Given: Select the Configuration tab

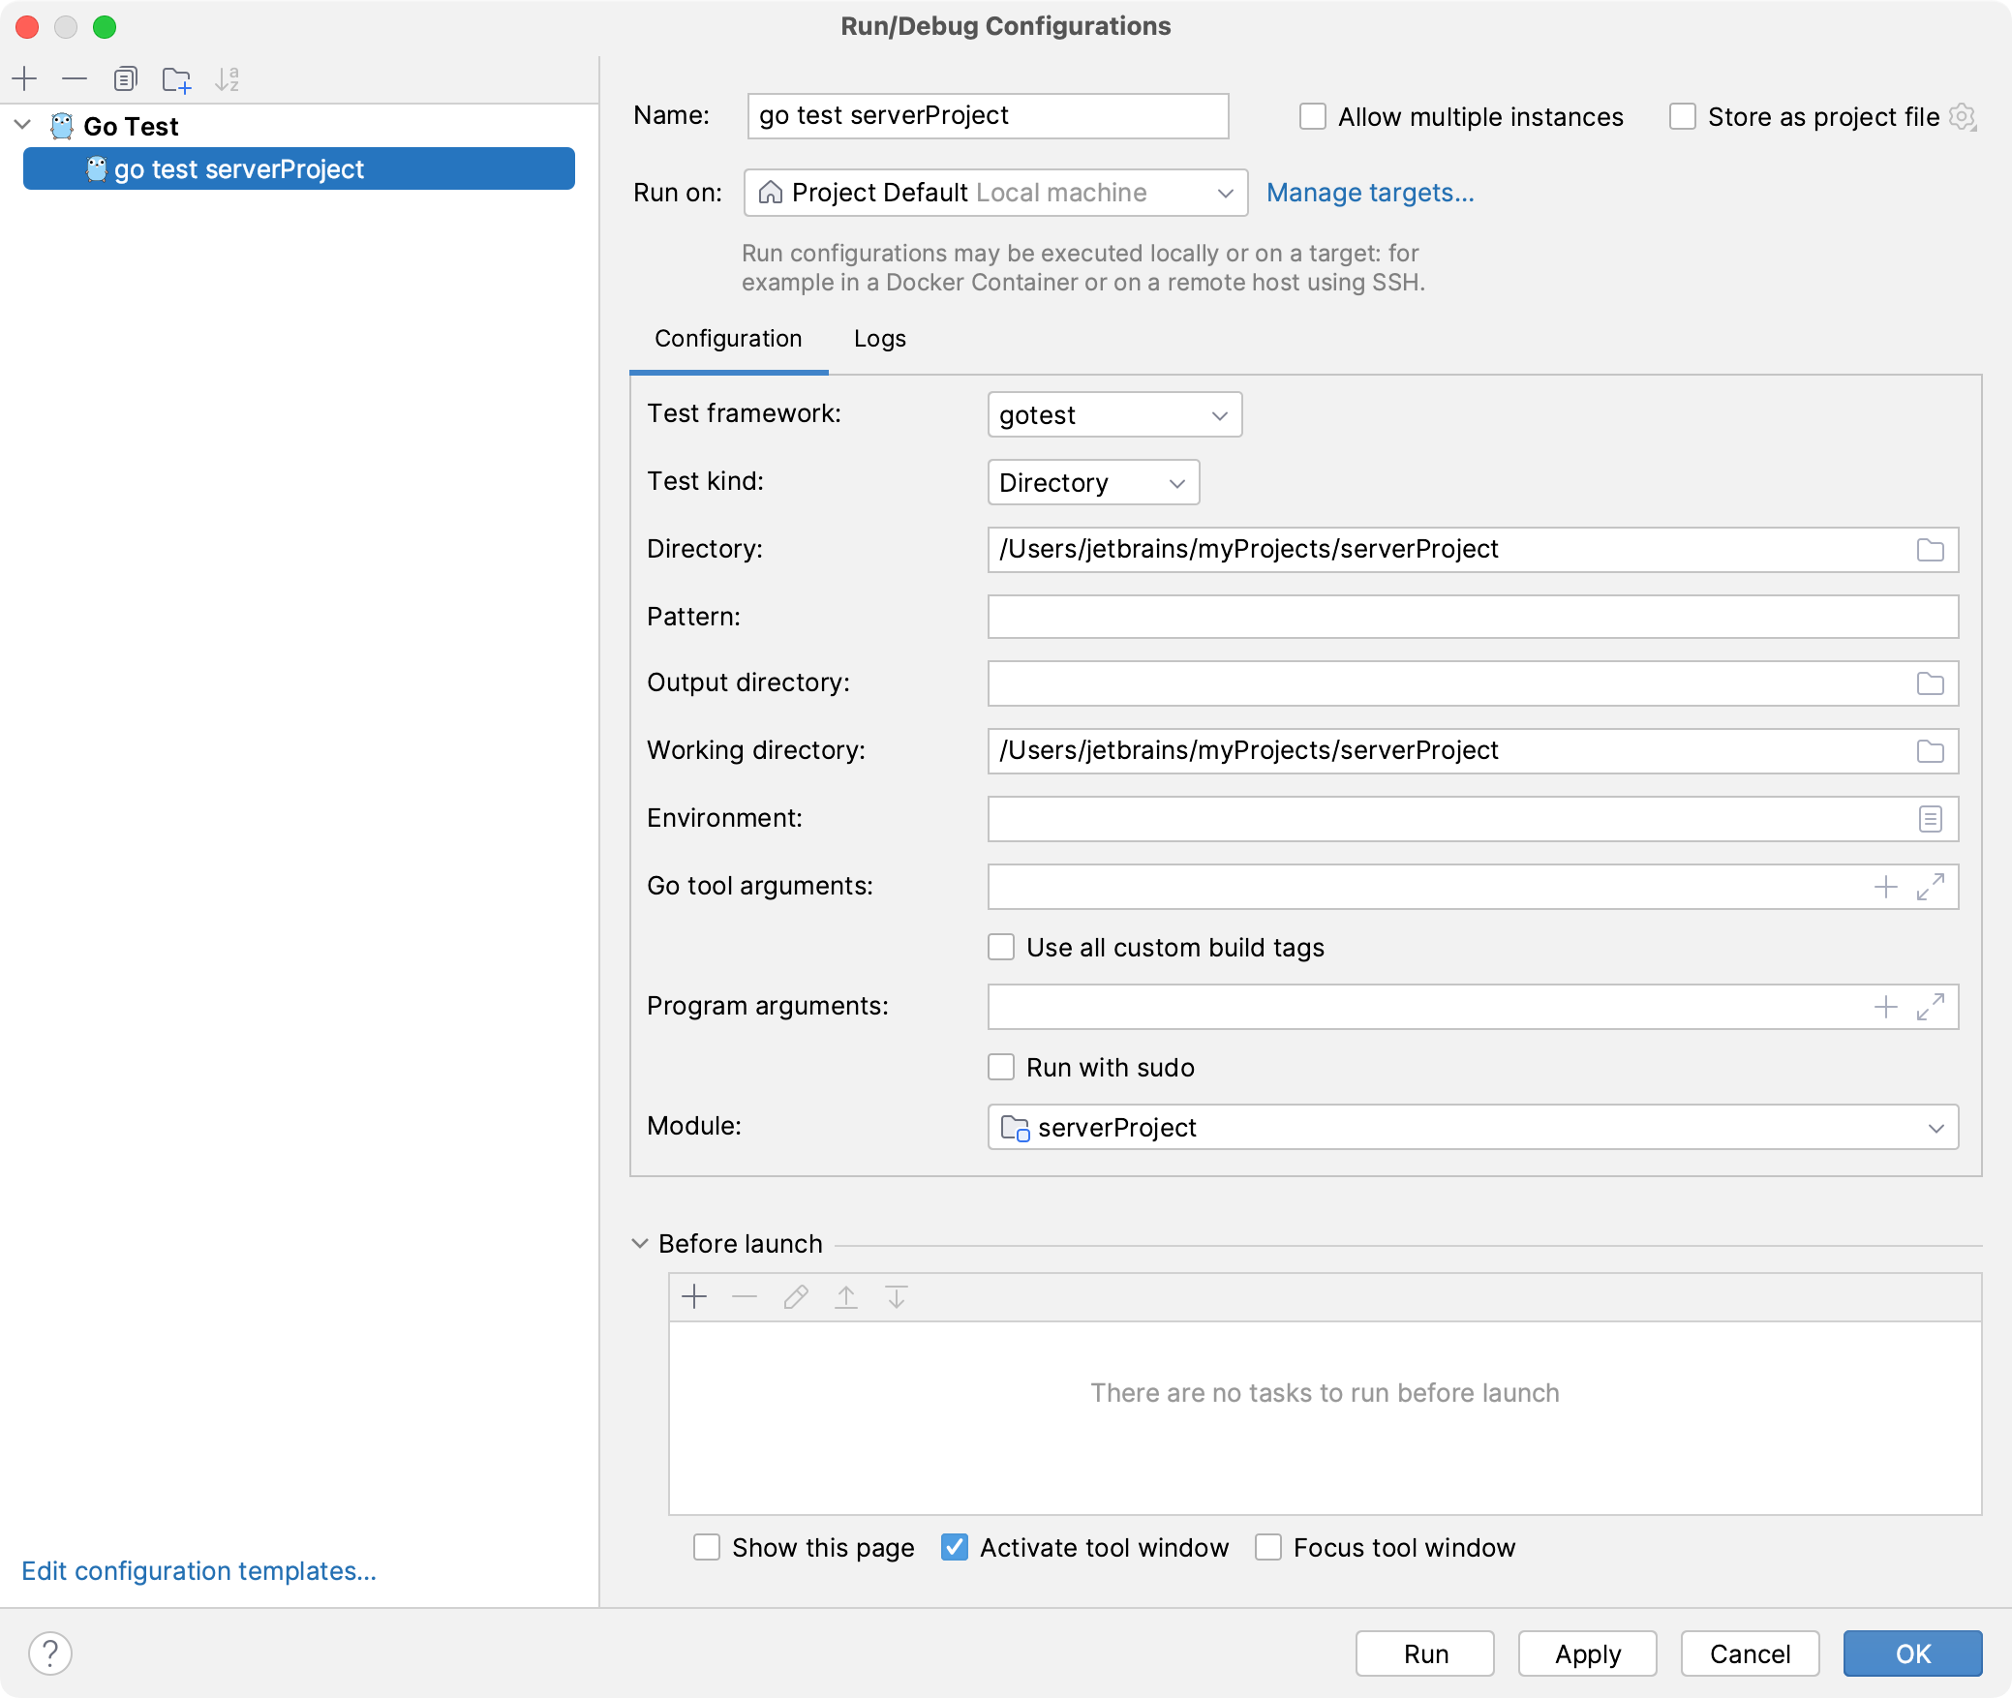Looking at the screenshot, I should [x=728, y=338].
